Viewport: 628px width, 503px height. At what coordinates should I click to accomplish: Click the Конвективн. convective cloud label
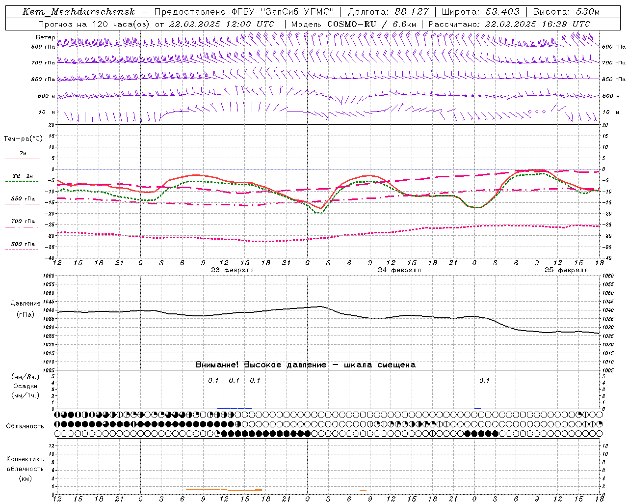tap(25, 459)
